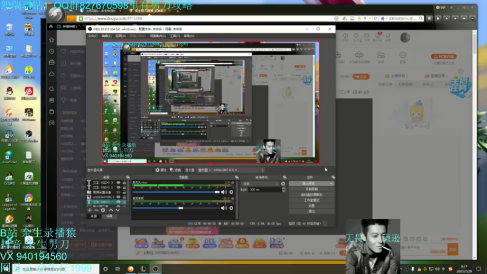Pop out the Controls dock panel
Screen dimensions: 487x274
(333, 177)
